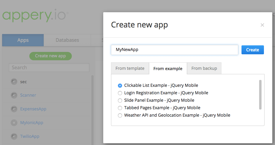The height and width of the screenshot is (145, 275).
Task: Click the ExpensesApp app icon
Action: pyautogui.click(x=14, y=109)
